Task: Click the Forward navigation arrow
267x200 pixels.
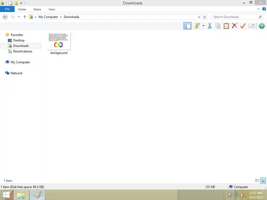Action: click(x=13, y=17)
